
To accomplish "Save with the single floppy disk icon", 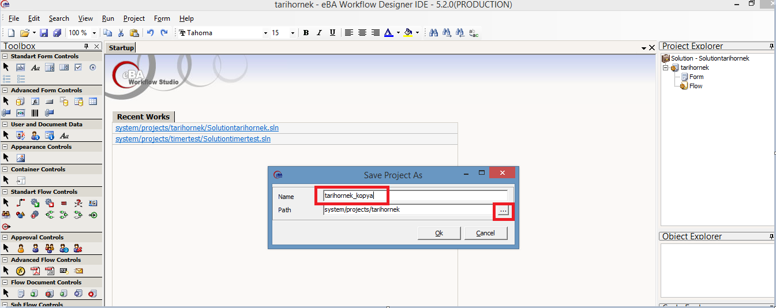I will [44, 33].
